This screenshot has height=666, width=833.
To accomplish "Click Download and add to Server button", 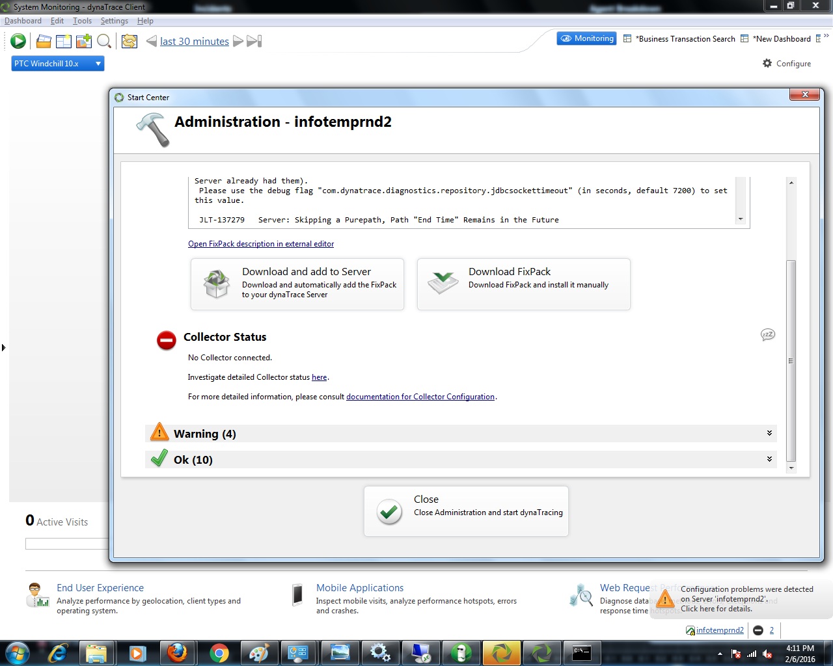I will click(297, 284).
